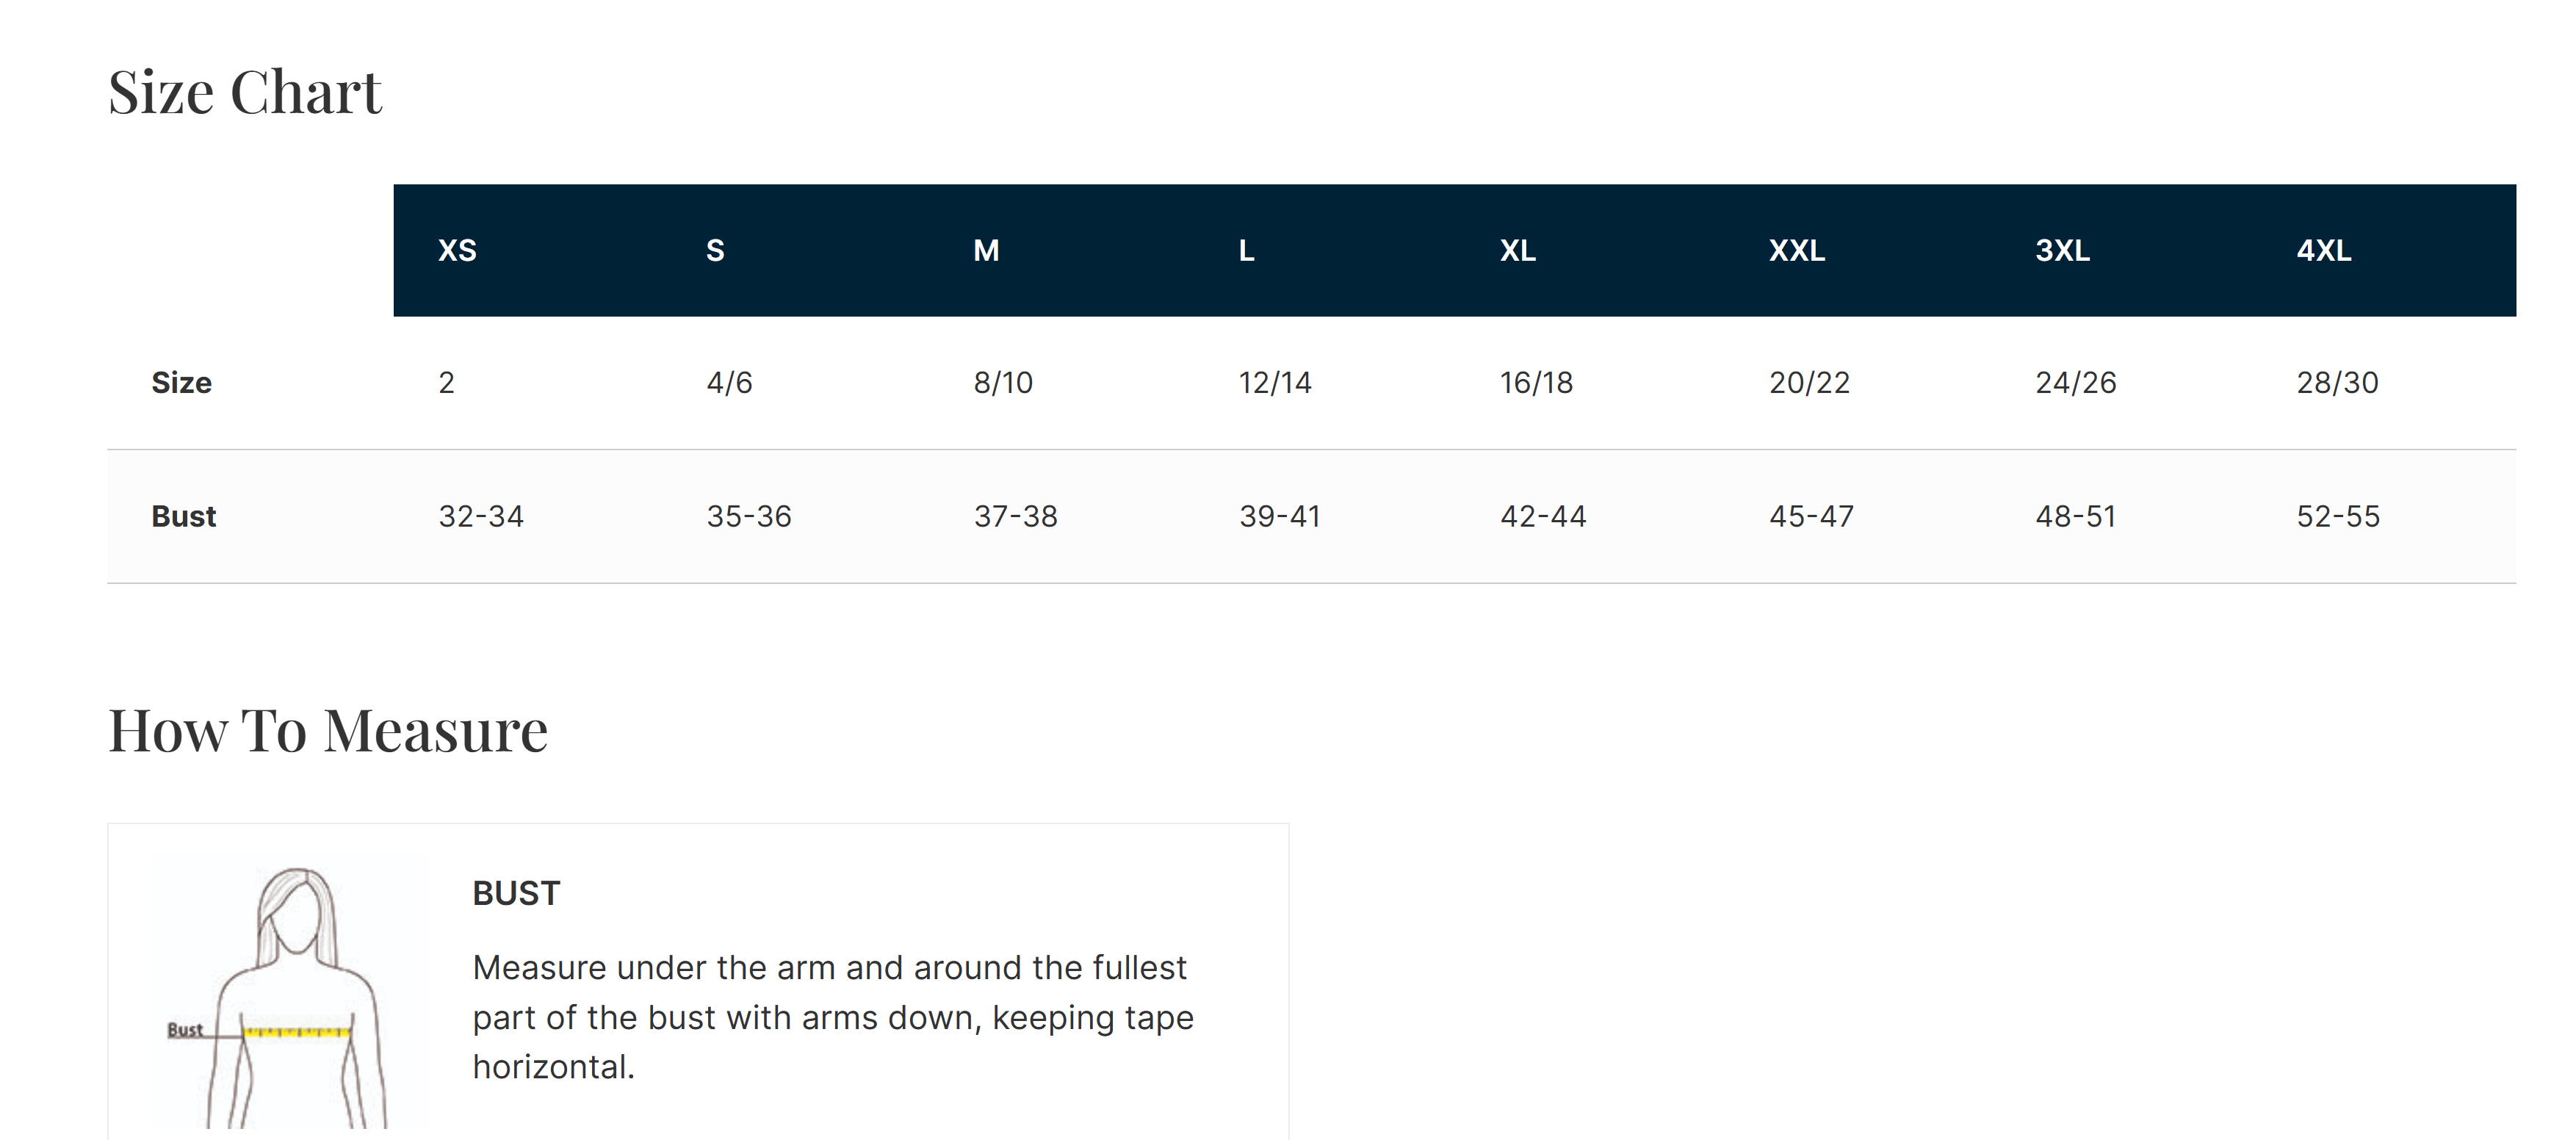Click the 3XL column header
Screen dimensions: 2576x1140
(2062, 250)
